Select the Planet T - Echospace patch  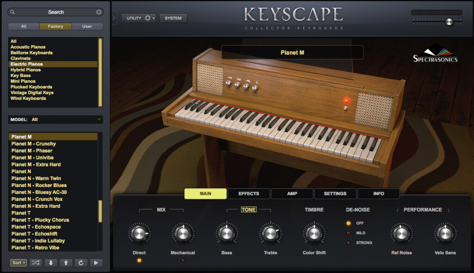[x=36, y=227]
